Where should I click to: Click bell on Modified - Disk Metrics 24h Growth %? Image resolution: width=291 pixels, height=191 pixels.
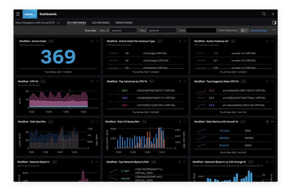[x=267, y=121]
